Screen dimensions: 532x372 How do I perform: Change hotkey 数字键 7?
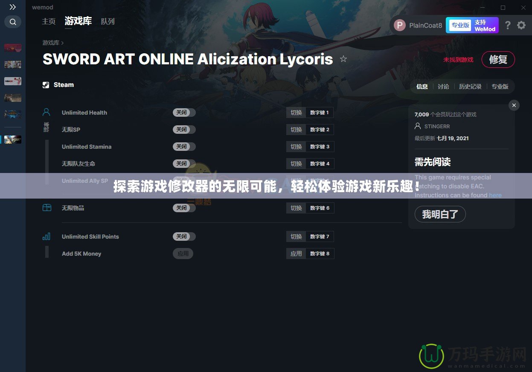tap(320, 236)
